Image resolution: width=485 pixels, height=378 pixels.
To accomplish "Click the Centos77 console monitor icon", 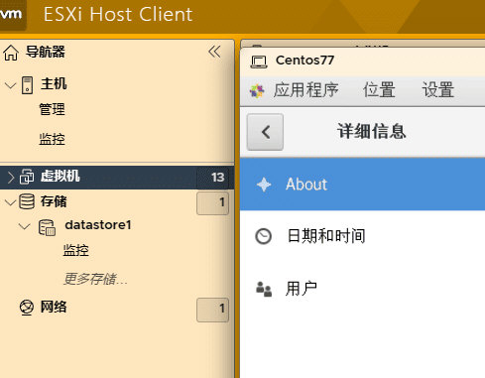I will tap(259, 62).
